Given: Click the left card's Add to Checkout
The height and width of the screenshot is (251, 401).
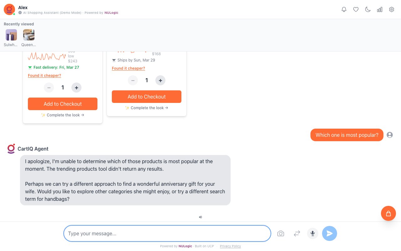Looking at the screenshot, I should [63, 104].
